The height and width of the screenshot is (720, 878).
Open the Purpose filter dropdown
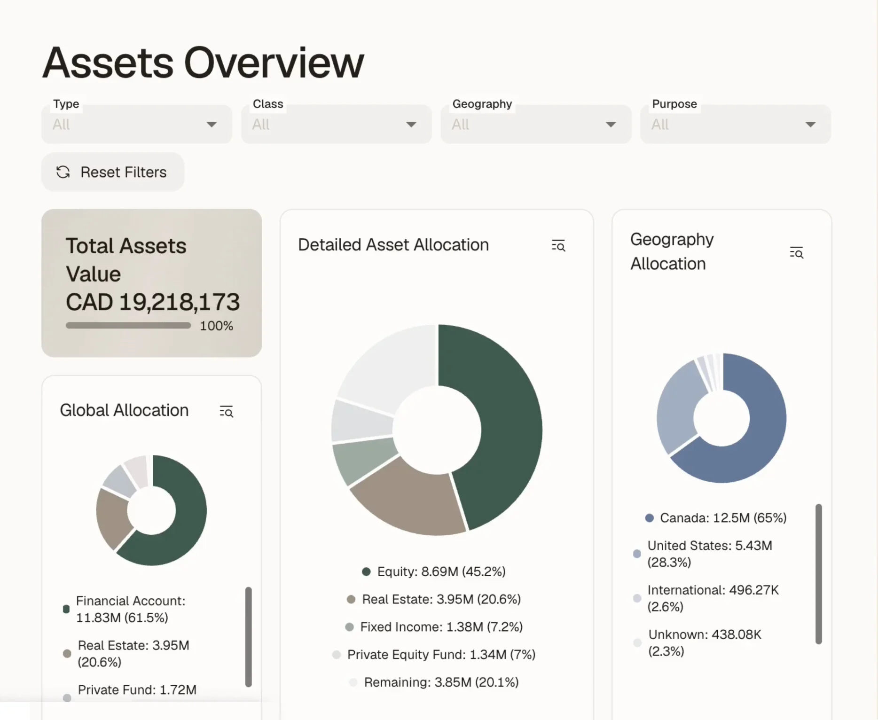(736, 124)
